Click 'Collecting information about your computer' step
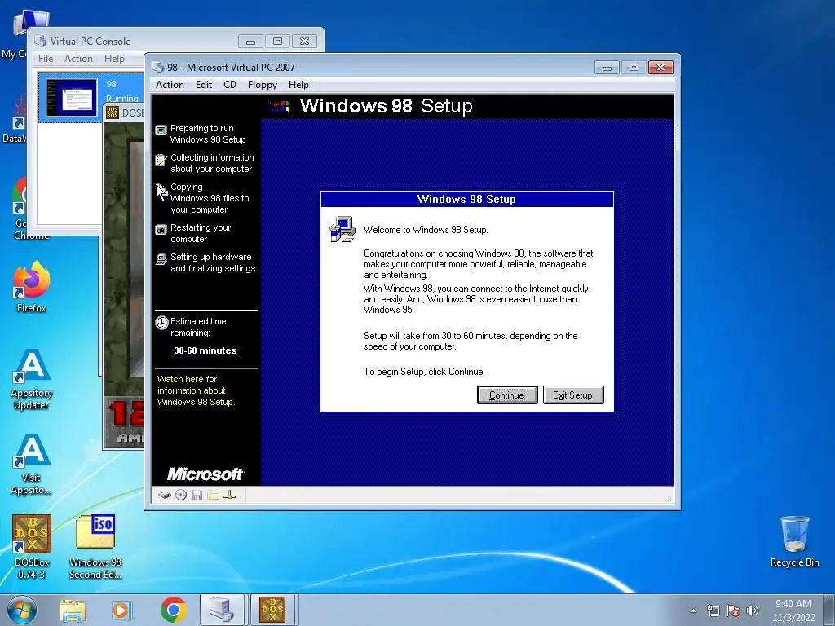The height and width of the screenshot is (626, 835). 205,163
